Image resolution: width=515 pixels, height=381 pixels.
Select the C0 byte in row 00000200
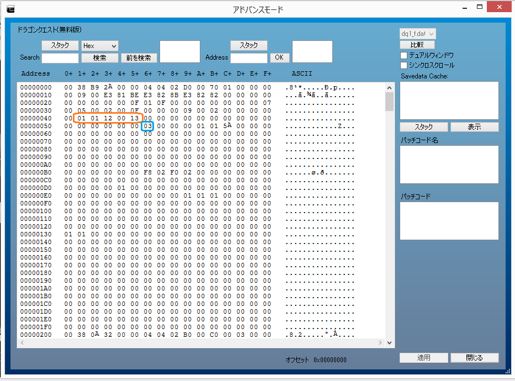(214, 335)
